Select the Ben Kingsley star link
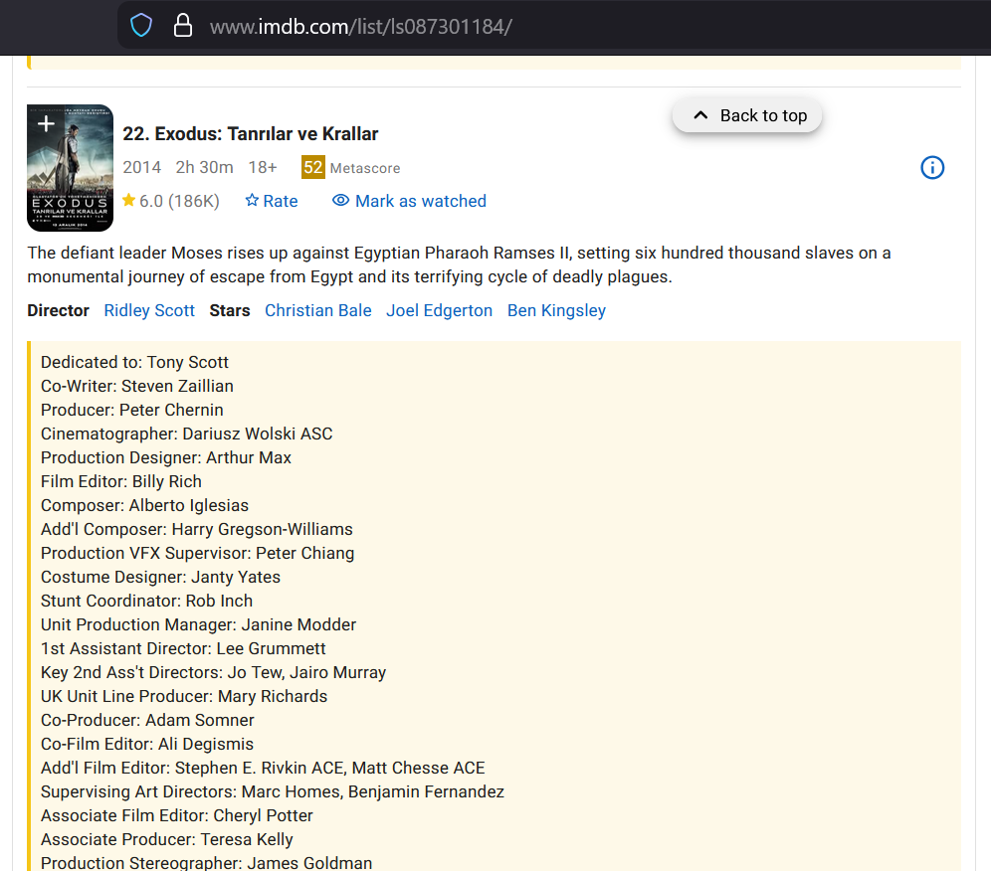 coord(556,310)
